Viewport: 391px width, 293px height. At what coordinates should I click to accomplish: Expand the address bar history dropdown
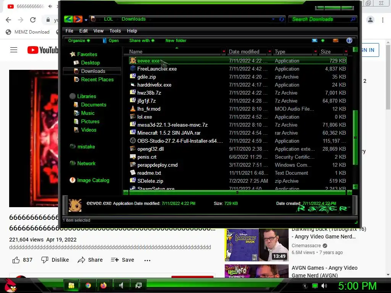(x=273, y=19)
